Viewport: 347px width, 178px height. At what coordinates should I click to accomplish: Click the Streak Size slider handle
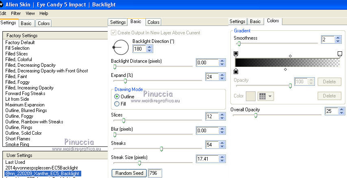click(x=139, y=163)
